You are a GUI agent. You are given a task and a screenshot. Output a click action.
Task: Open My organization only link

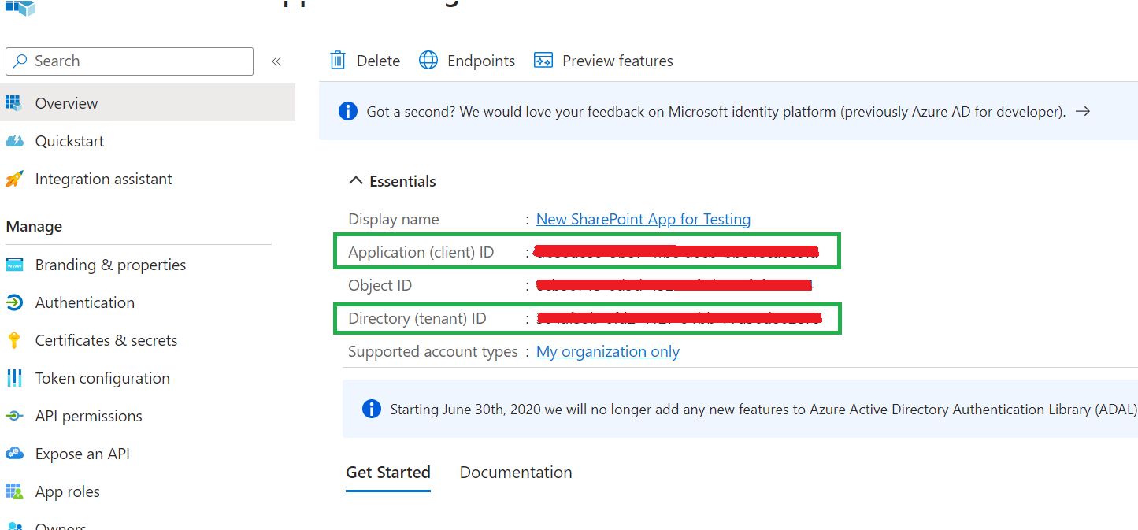click(x=608, y=351)
